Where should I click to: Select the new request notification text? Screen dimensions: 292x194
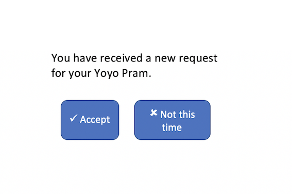pyautogui.click(x=134, y=66)
